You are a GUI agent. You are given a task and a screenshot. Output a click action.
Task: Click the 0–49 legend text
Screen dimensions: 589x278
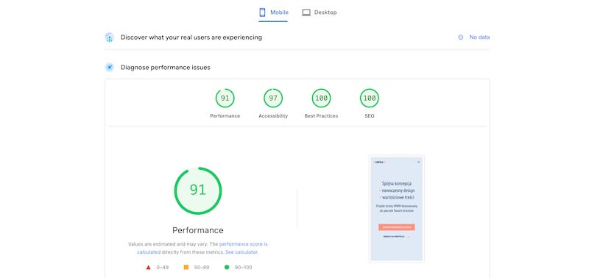[162, 268]
